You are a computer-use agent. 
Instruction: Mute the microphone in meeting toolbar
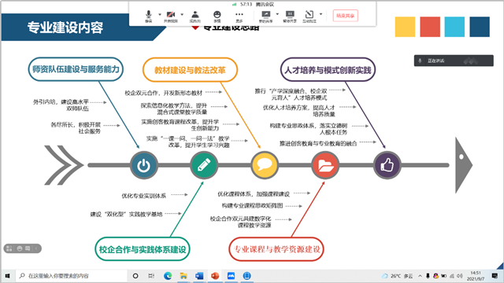click(148, 16)
